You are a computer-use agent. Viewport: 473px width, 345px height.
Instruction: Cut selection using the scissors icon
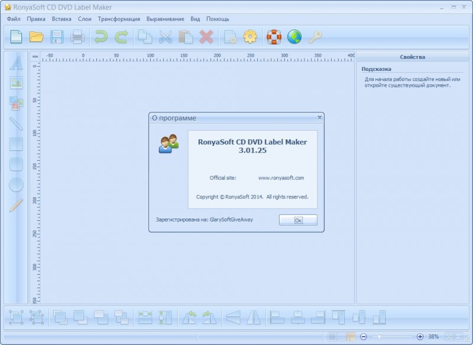166,37
